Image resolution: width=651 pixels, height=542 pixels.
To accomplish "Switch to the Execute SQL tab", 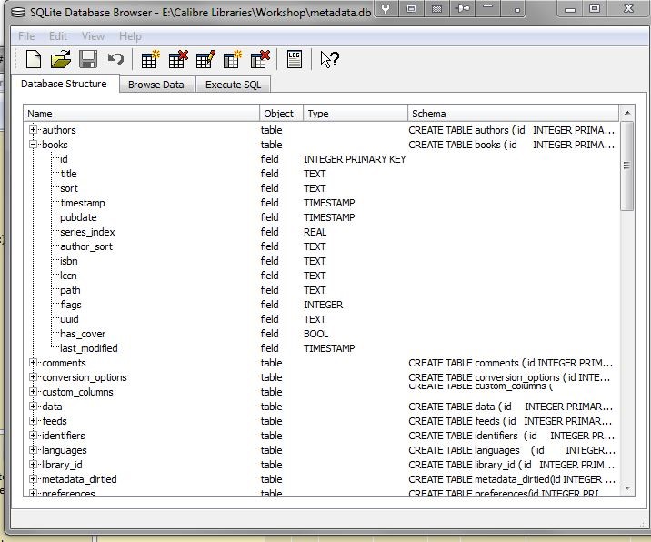I will click(x=233, y=85).
